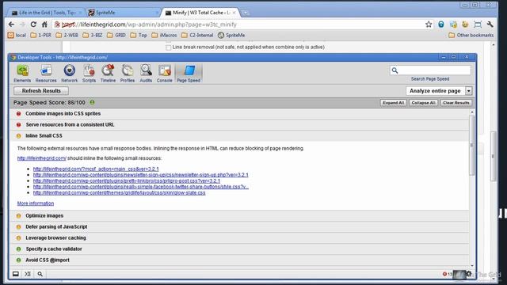Open the prlipro-post.css resource link

pyautogui.click(x=127, y=181)
